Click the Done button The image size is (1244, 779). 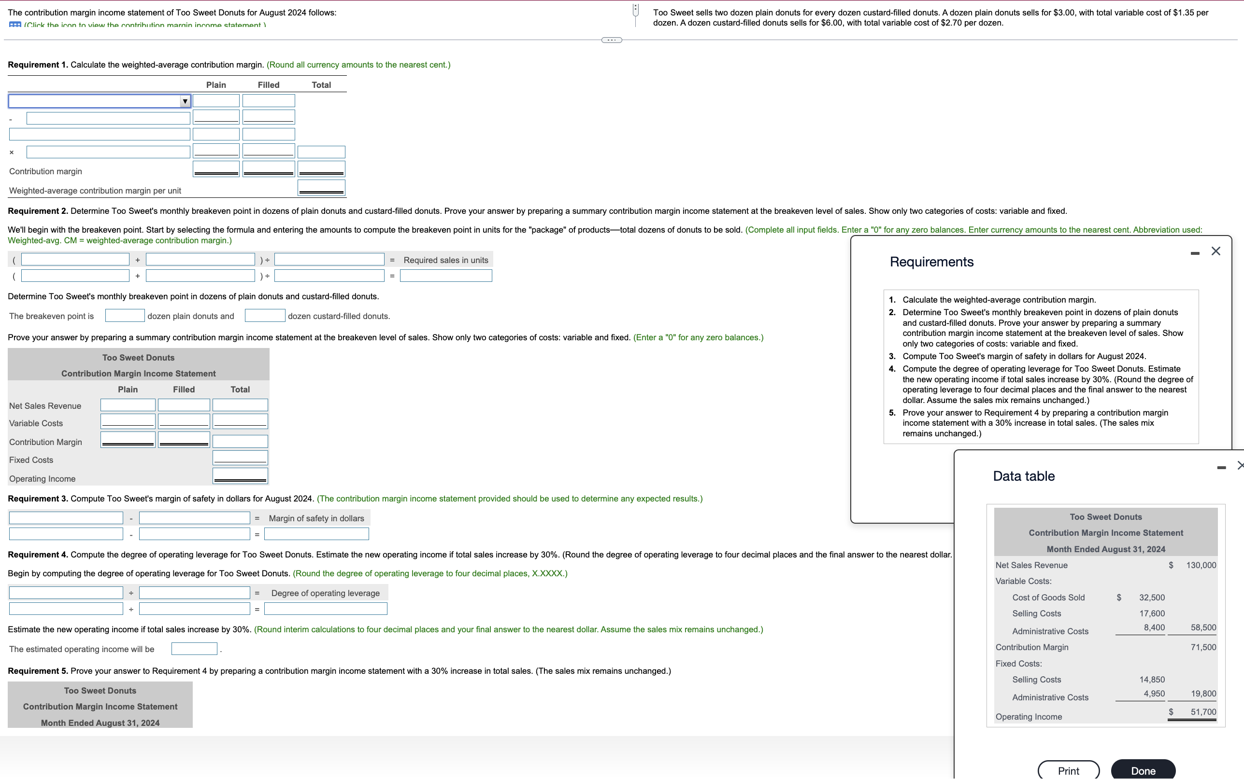tap(1143, 770)
